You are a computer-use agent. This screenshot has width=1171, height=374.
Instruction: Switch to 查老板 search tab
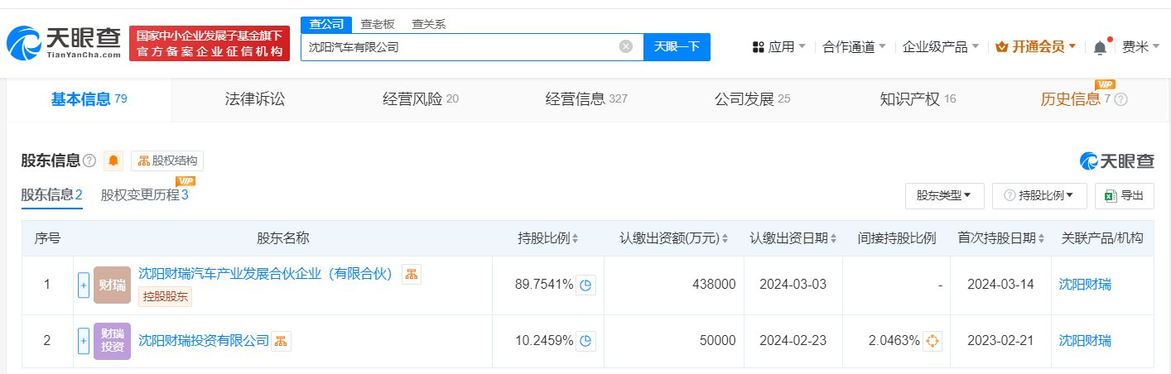click(x=378, y=24)
